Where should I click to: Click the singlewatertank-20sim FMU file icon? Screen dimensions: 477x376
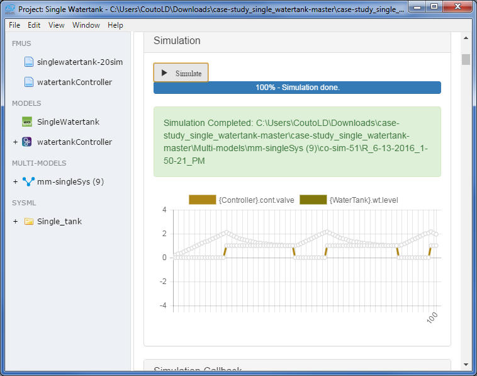click(x=29, y=62)
